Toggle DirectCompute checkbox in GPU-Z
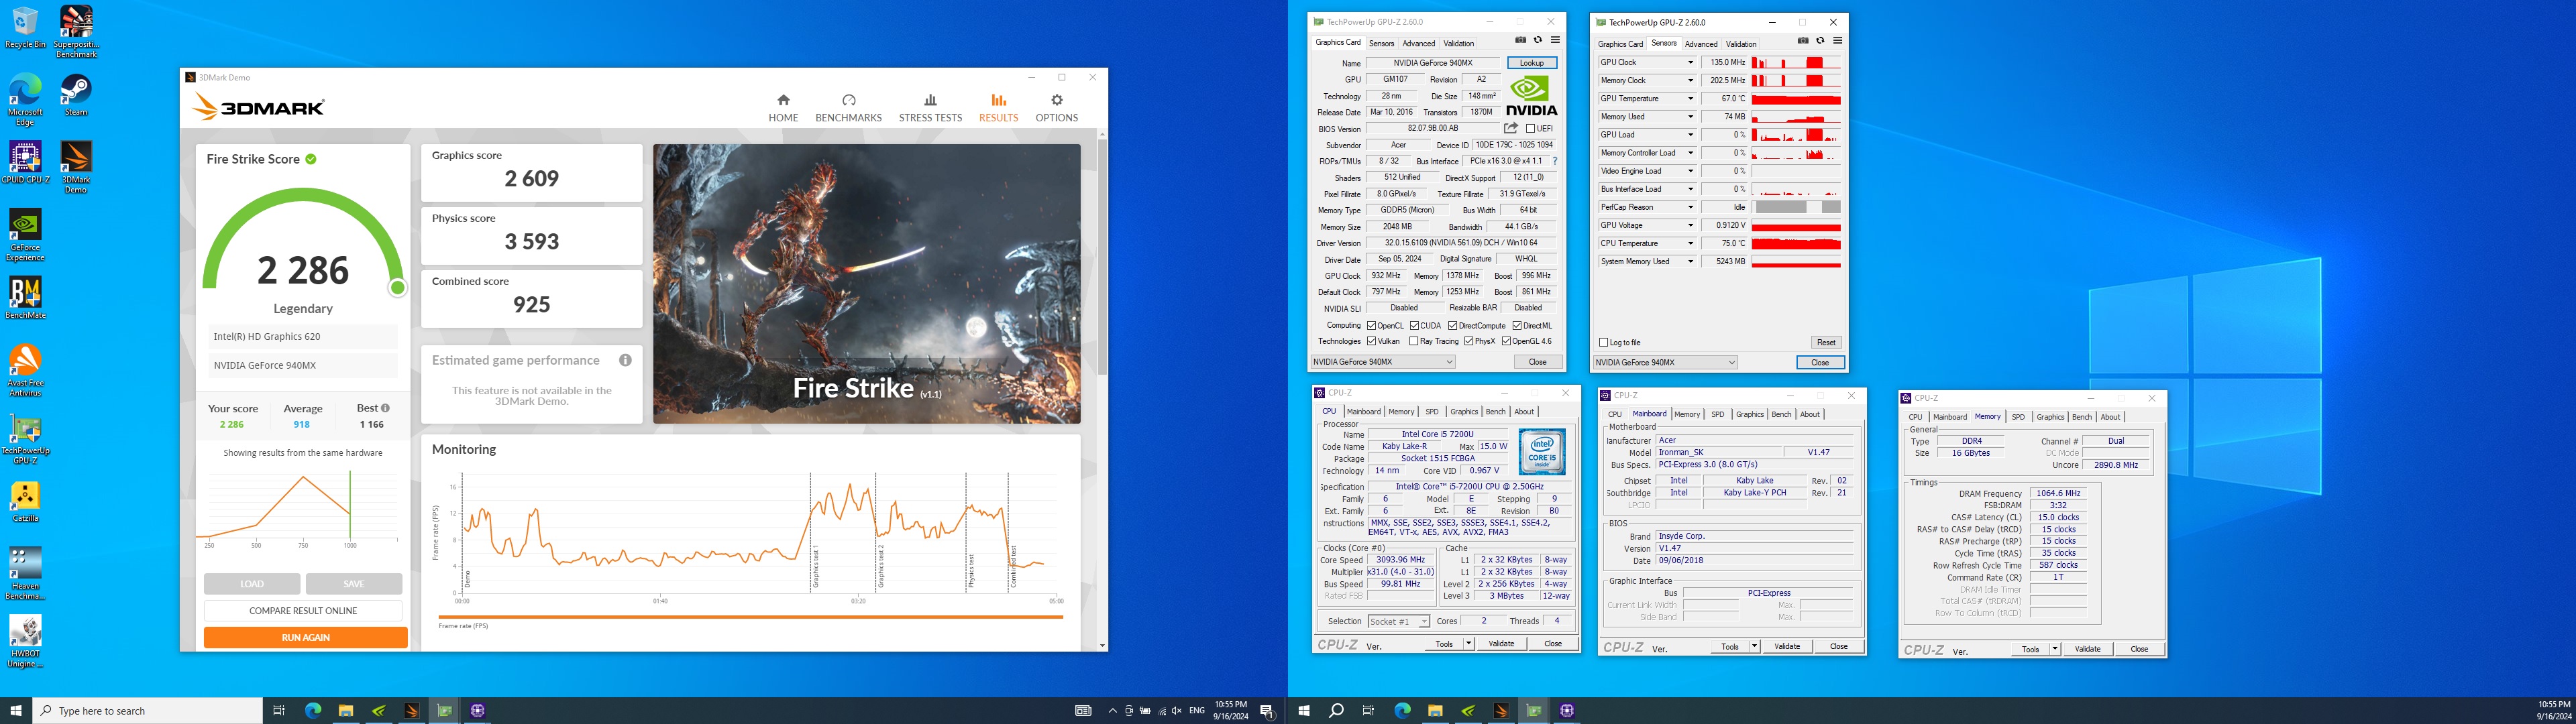This screenshot has width=2576, height=724. 1452,325
